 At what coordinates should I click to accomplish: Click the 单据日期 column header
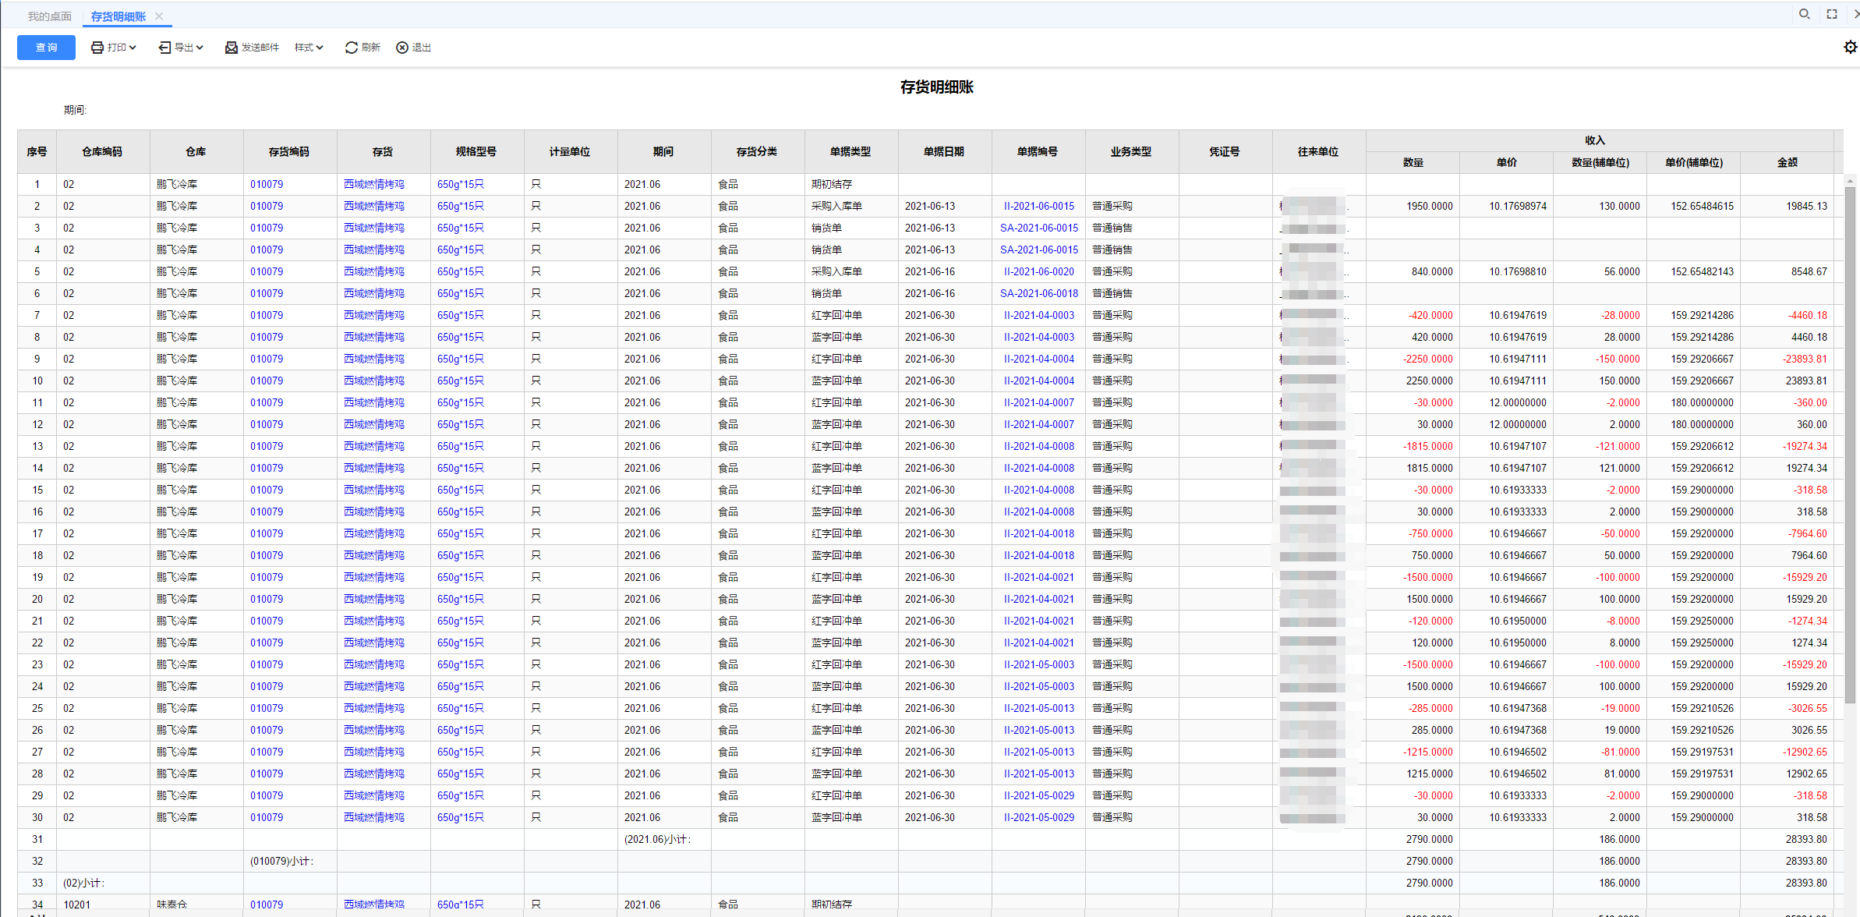(x=944, y=152)
